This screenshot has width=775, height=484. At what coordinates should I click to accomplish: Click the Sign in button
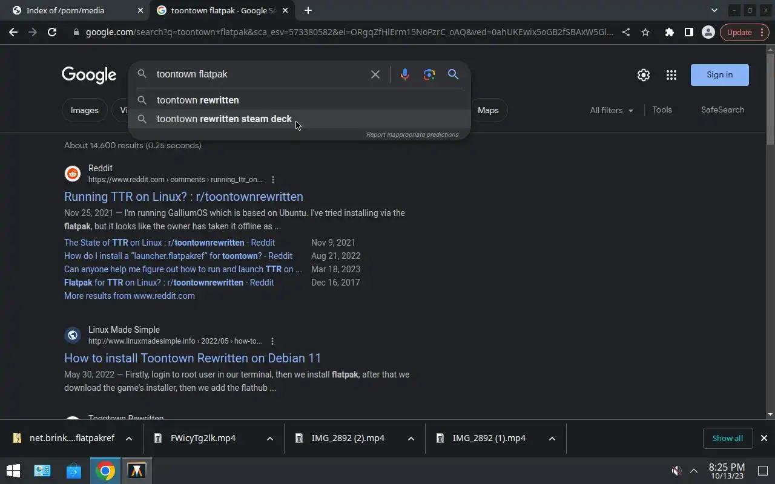720,75
